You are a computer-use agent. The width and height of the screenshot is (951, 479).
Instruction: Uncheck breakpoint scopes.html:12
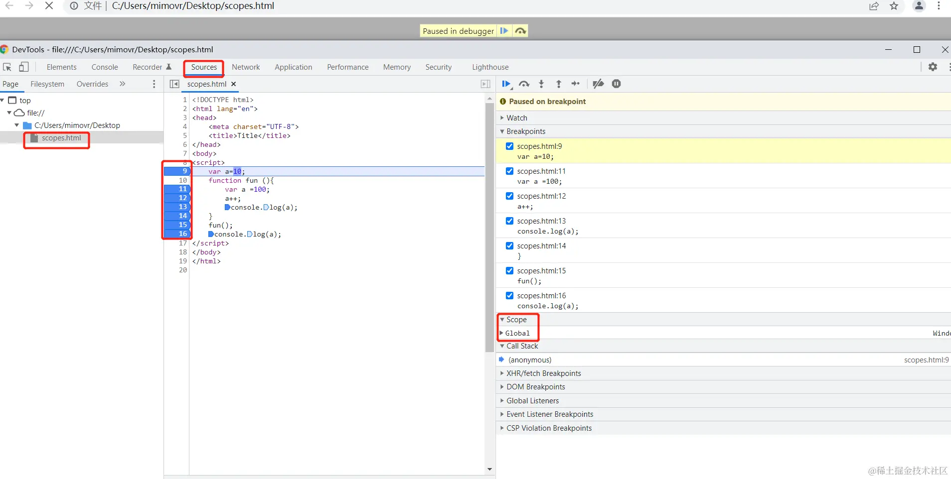point(509,196)
